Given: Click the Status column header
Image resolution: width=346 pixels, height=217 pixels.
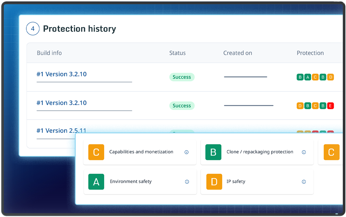Looking at the screenshot, I should [x=177, y=53].
